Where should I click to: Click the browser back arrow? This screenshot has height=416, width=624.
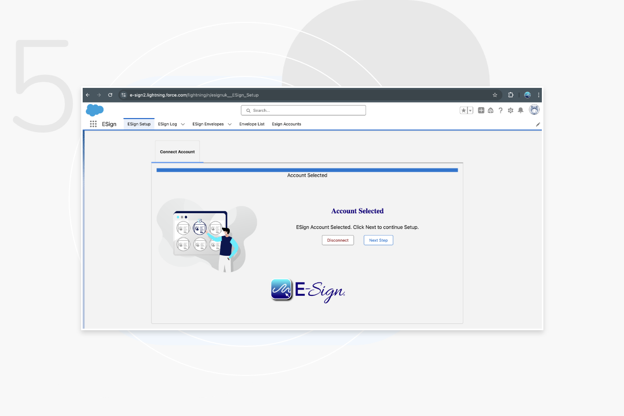88,95
